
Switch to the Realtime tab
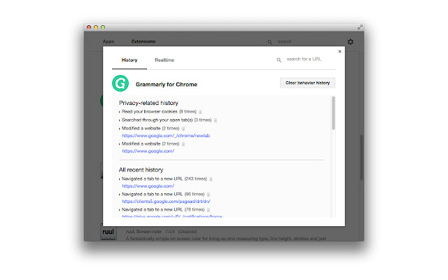(x=164, y=60)
